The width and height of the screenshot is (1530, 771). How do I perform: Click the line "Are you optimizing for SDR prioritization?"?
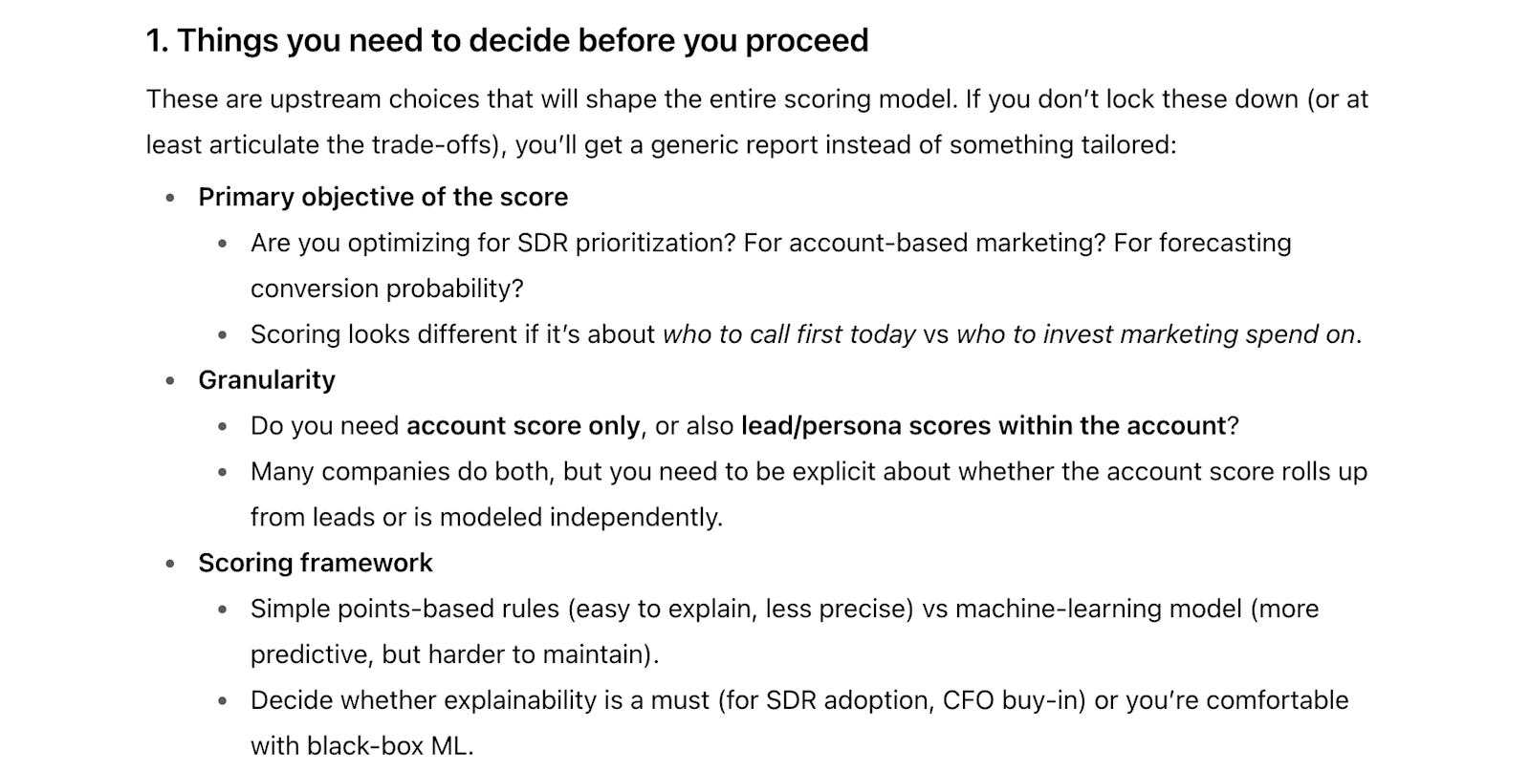[x=492, y=243]
